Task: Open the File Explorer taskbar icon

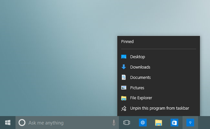Action: 158,123
